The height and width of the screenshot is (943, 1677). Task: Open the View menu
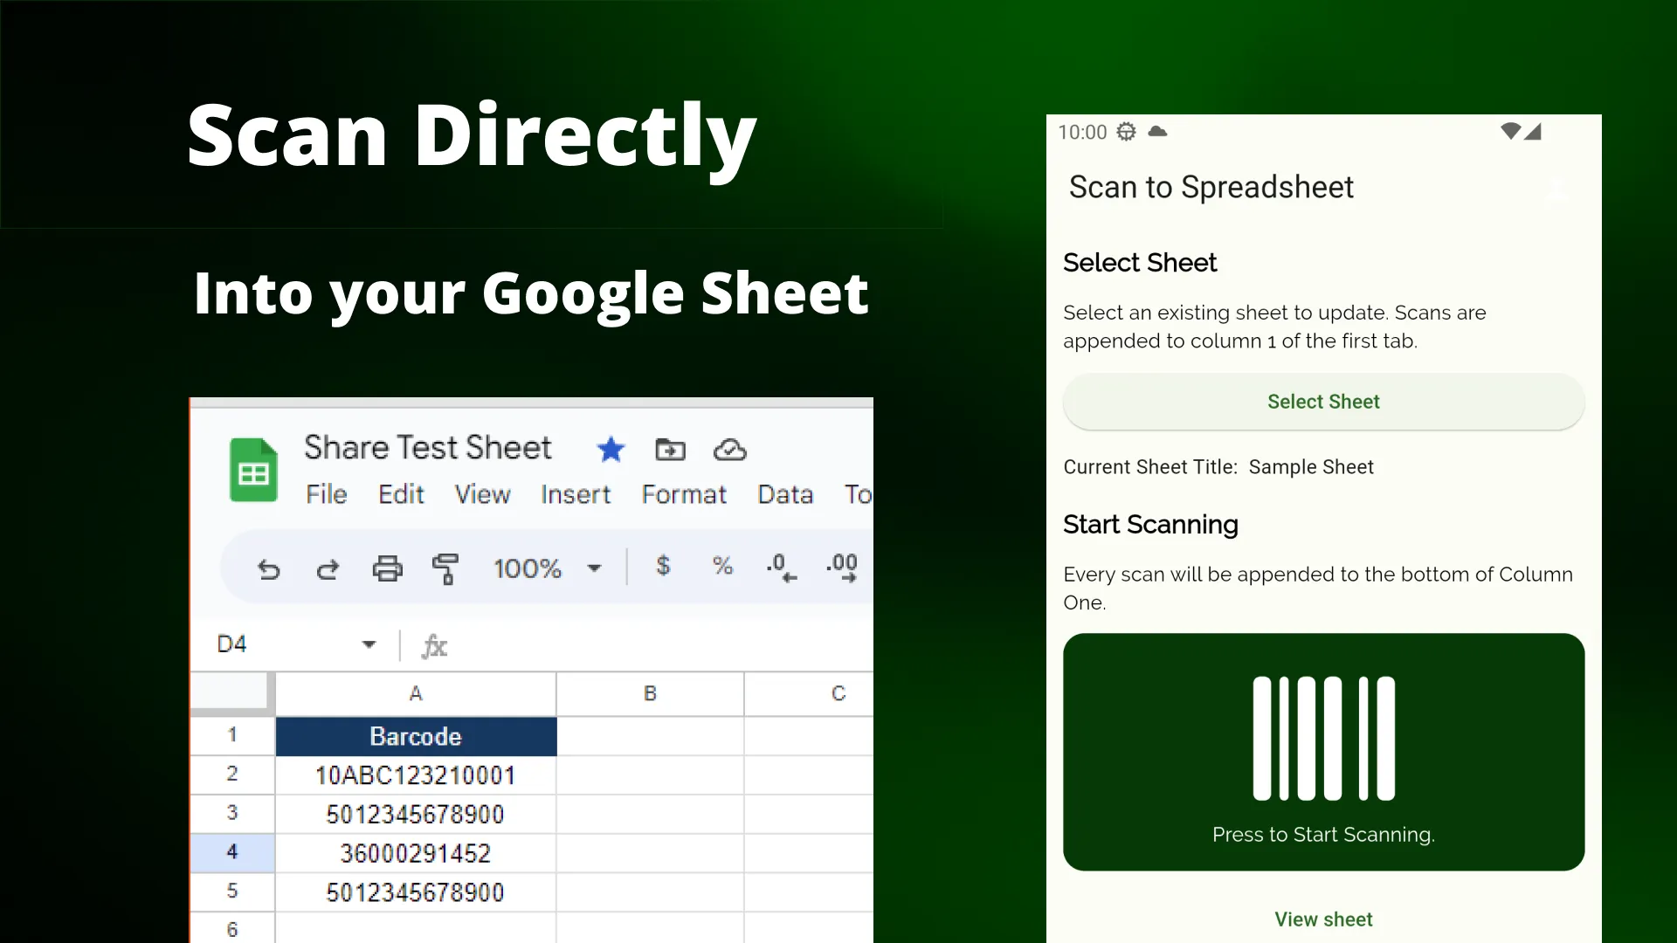pyautogui.click(x=482, y=494)
